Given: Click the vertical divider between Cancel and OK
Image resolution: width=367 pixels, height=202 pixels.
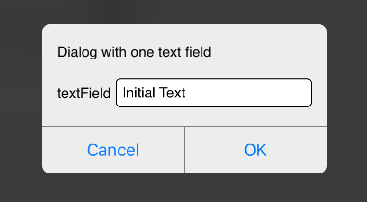Looking at the screenshot, I should 185,150.
